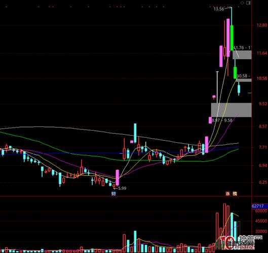The width and height of the screenshot is (268, 253).
Task: Click the 财 marker below the 5.99 low
Action: point(113,194)
